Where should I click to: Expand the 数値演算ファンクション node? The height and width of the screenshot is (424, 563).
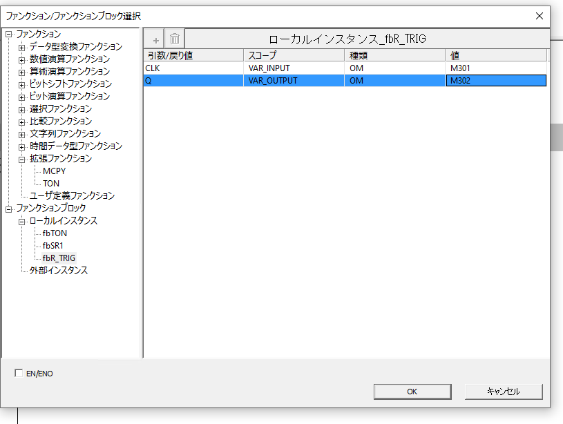point(22,59)
